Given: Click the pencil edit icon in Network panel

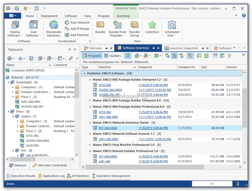Looking at the screenshot, I should point(70,58).
